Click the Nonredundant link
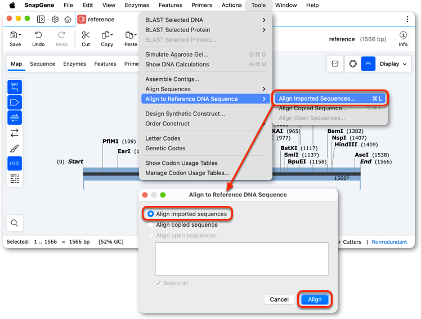Image resolution: width=421 pixels, height=319 pixels. 389,242
